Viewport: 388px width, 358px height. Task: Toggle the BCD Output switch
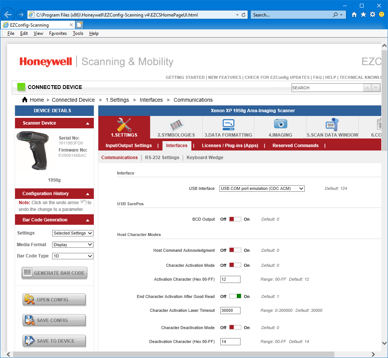tap(235, 219)
